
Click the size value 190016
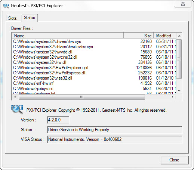(145, 78)
